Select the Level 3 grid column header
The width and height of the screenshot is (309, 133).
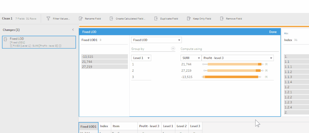[195, 126]
